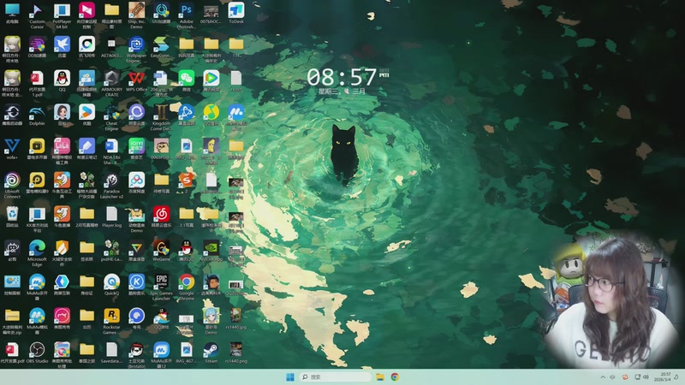Launch the ToDesk remote desktop app
The image size is (685, 385).
(236, 13)
